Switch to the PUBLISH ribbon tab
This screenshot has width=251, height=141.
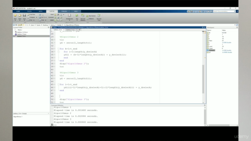[64, 11]
